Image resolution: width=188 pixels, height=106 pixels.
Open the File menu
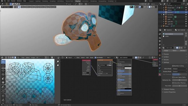coord(5,1)
